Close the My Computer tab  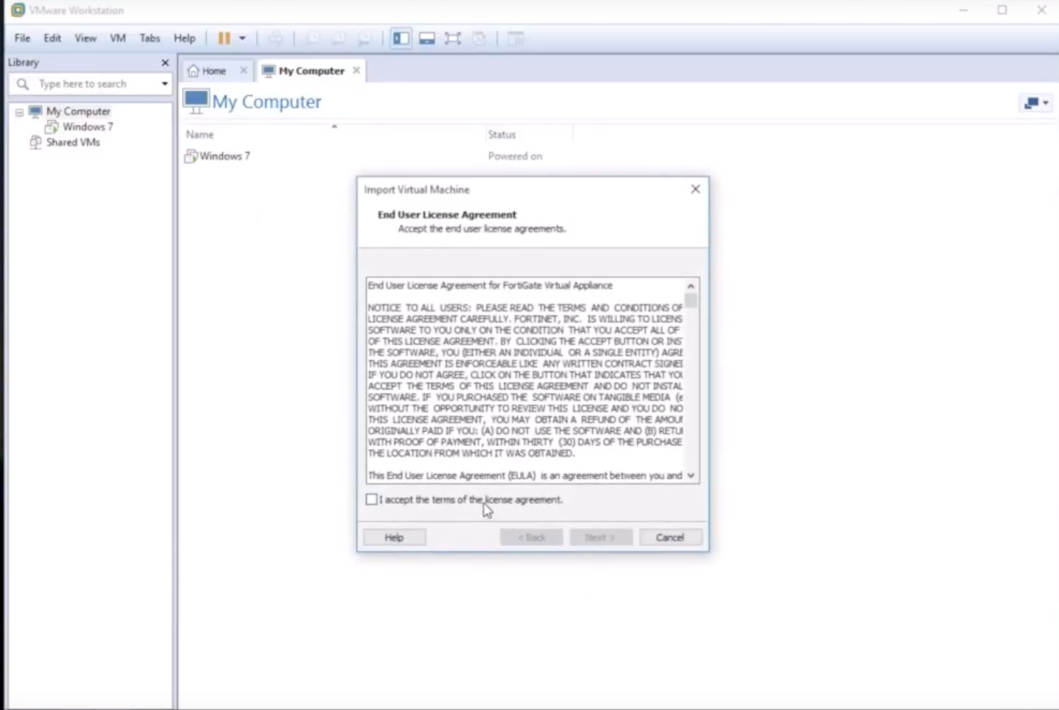pos(356,70)
